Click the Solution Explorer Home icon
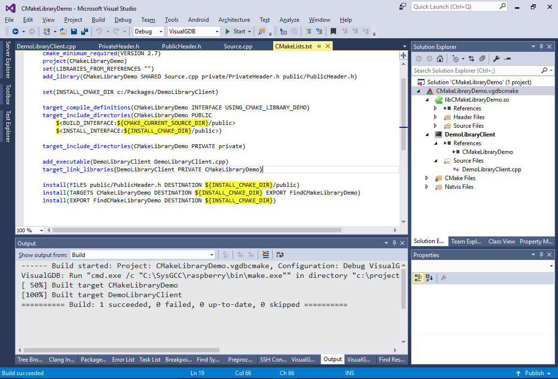The image size is (558, 379). [x=440, y=58]
